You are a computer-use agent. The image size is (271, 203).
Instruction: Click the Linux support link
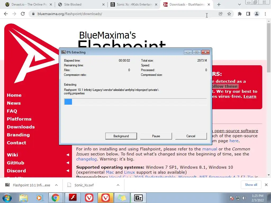point(129,172)
